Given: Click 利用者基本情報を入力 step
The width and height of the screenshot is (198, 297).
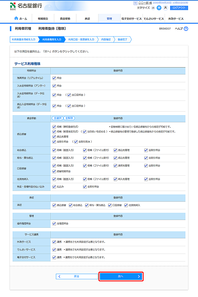Looking at the screenshot, I should 23,39.
